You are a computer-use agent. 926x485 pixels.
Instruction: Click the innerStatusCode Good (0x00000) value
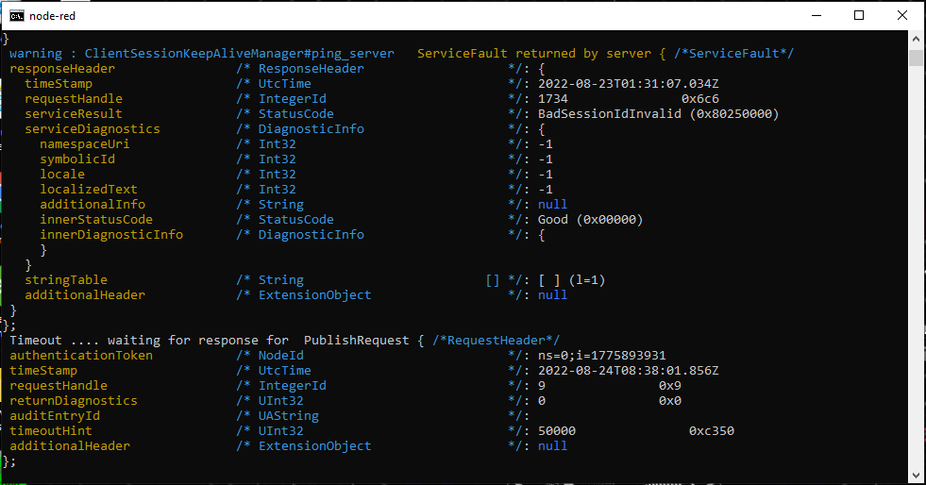[x=590, y=220]
